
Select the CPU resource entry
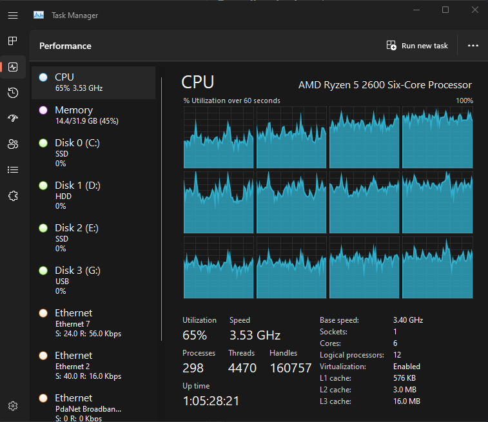click(93, 82)
